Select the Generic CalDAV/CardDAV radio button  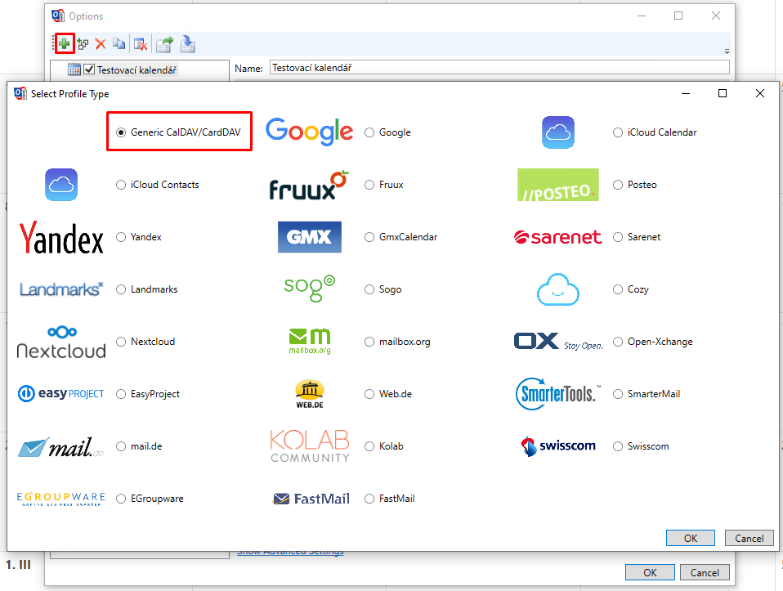121,132
